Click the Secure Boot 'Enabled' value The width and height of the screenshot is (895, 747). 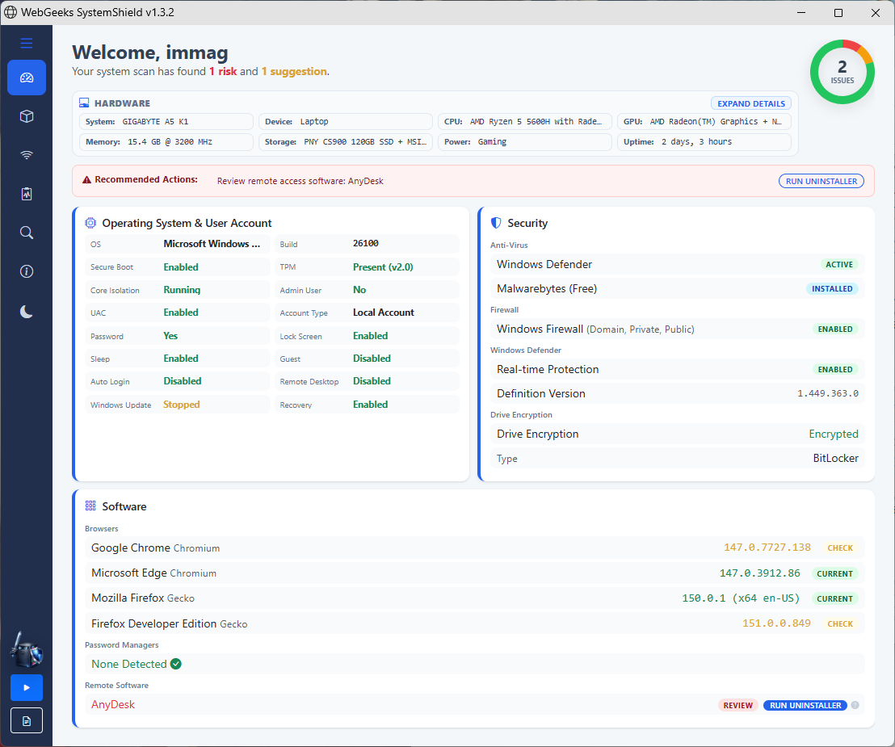(x=181, y=267)
